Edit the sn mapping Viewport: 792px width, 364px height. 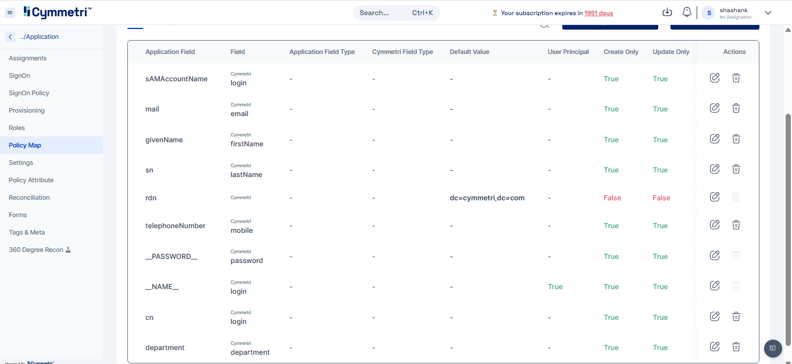[x=715, y=169]
